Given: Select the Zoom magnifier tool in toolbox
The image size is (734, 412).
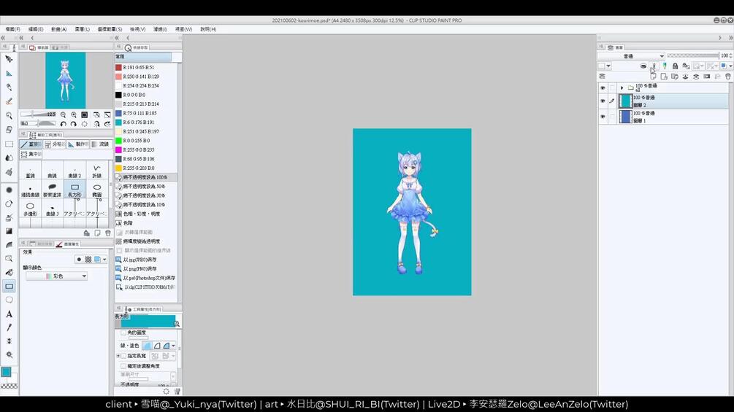Looking at the screenshot, I should pos(9,115).
